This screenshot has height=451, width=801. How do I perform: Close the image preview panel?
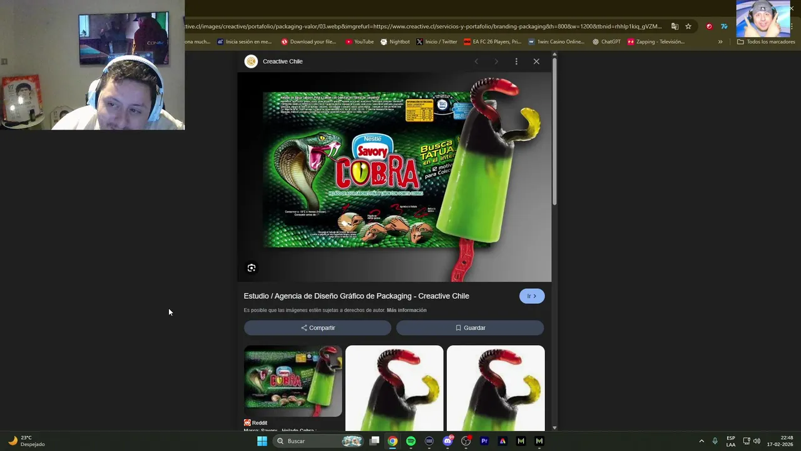coord(536,61)
